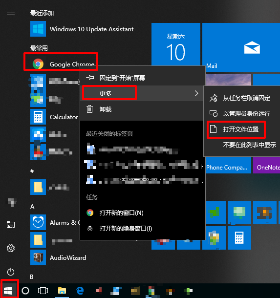Launch Microsoft Edge from the taskbar
This screenshot has height=298, width=280.
pos(80,291)
